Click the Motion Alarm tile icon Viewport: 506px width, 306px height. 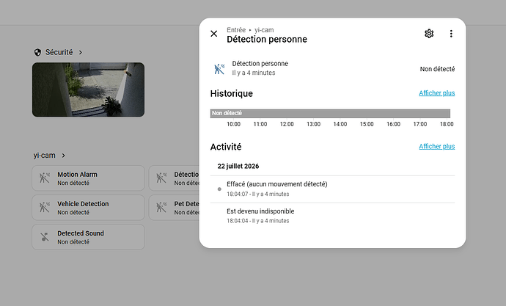coord(45,178)
